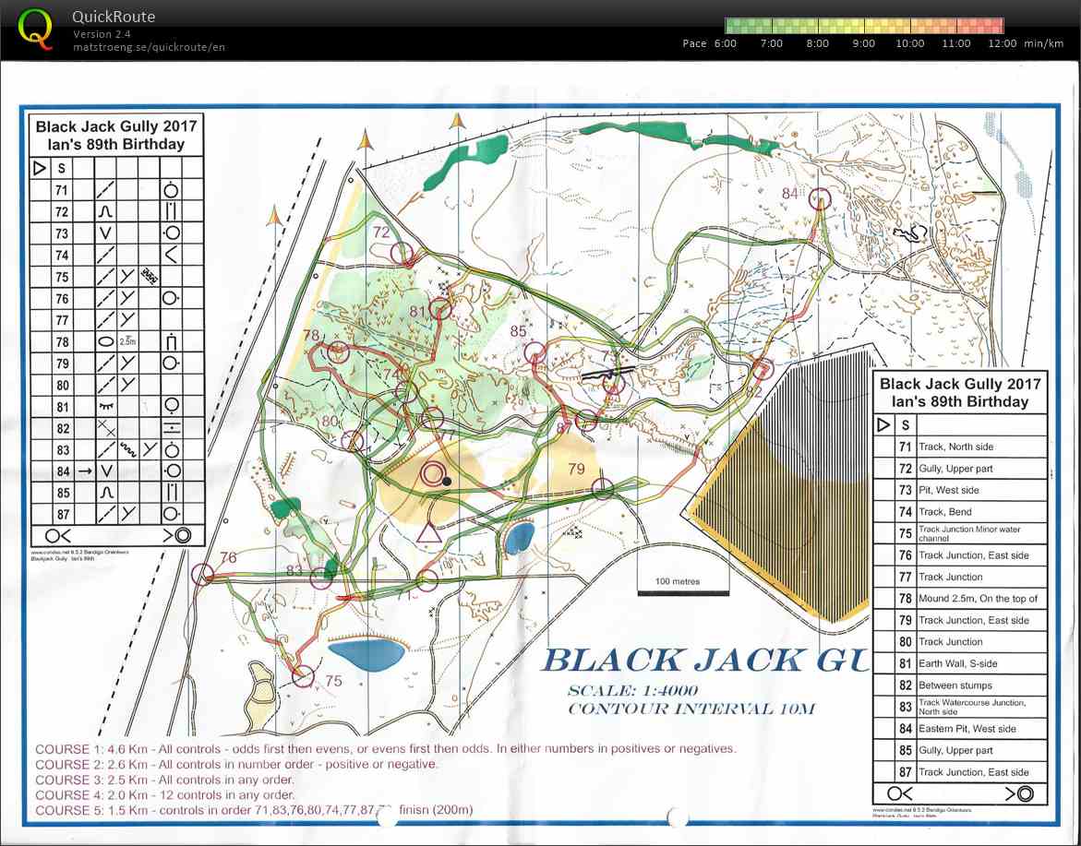Click the '12:00' pace legend label

[x=1003, y=43]
